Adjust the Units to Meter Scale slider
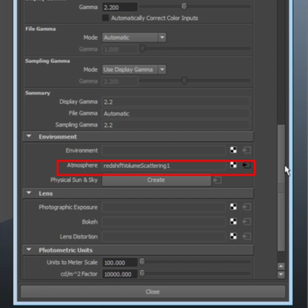 pyautogui.click(x=142, y=262)
